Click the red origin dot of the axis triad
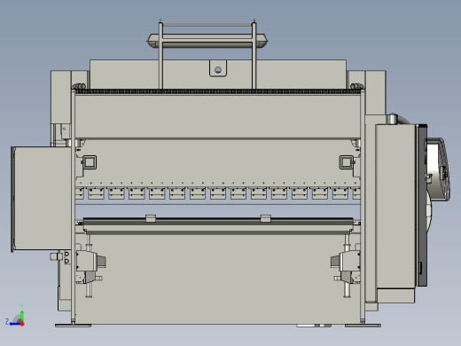 pos(22,324)
